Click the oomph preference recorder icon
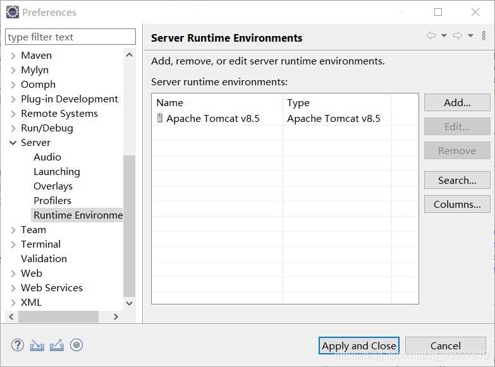This screenshot has height=367, width=495. (76, 345)
